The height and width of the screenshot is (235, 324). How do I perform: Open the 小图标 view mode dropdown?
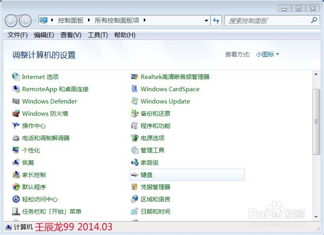[267, 55]
